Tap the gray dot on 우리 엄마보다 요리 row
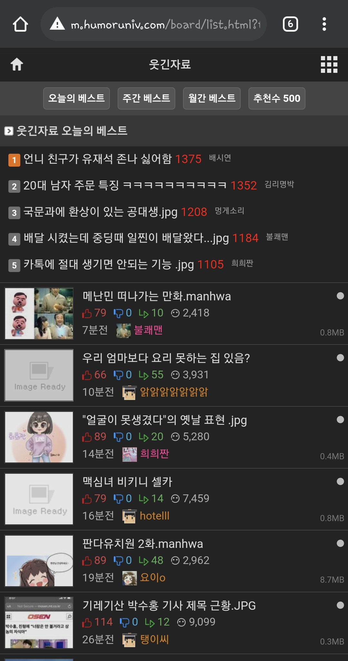Screen dimensions: 348x661 [x=340, y=358]
